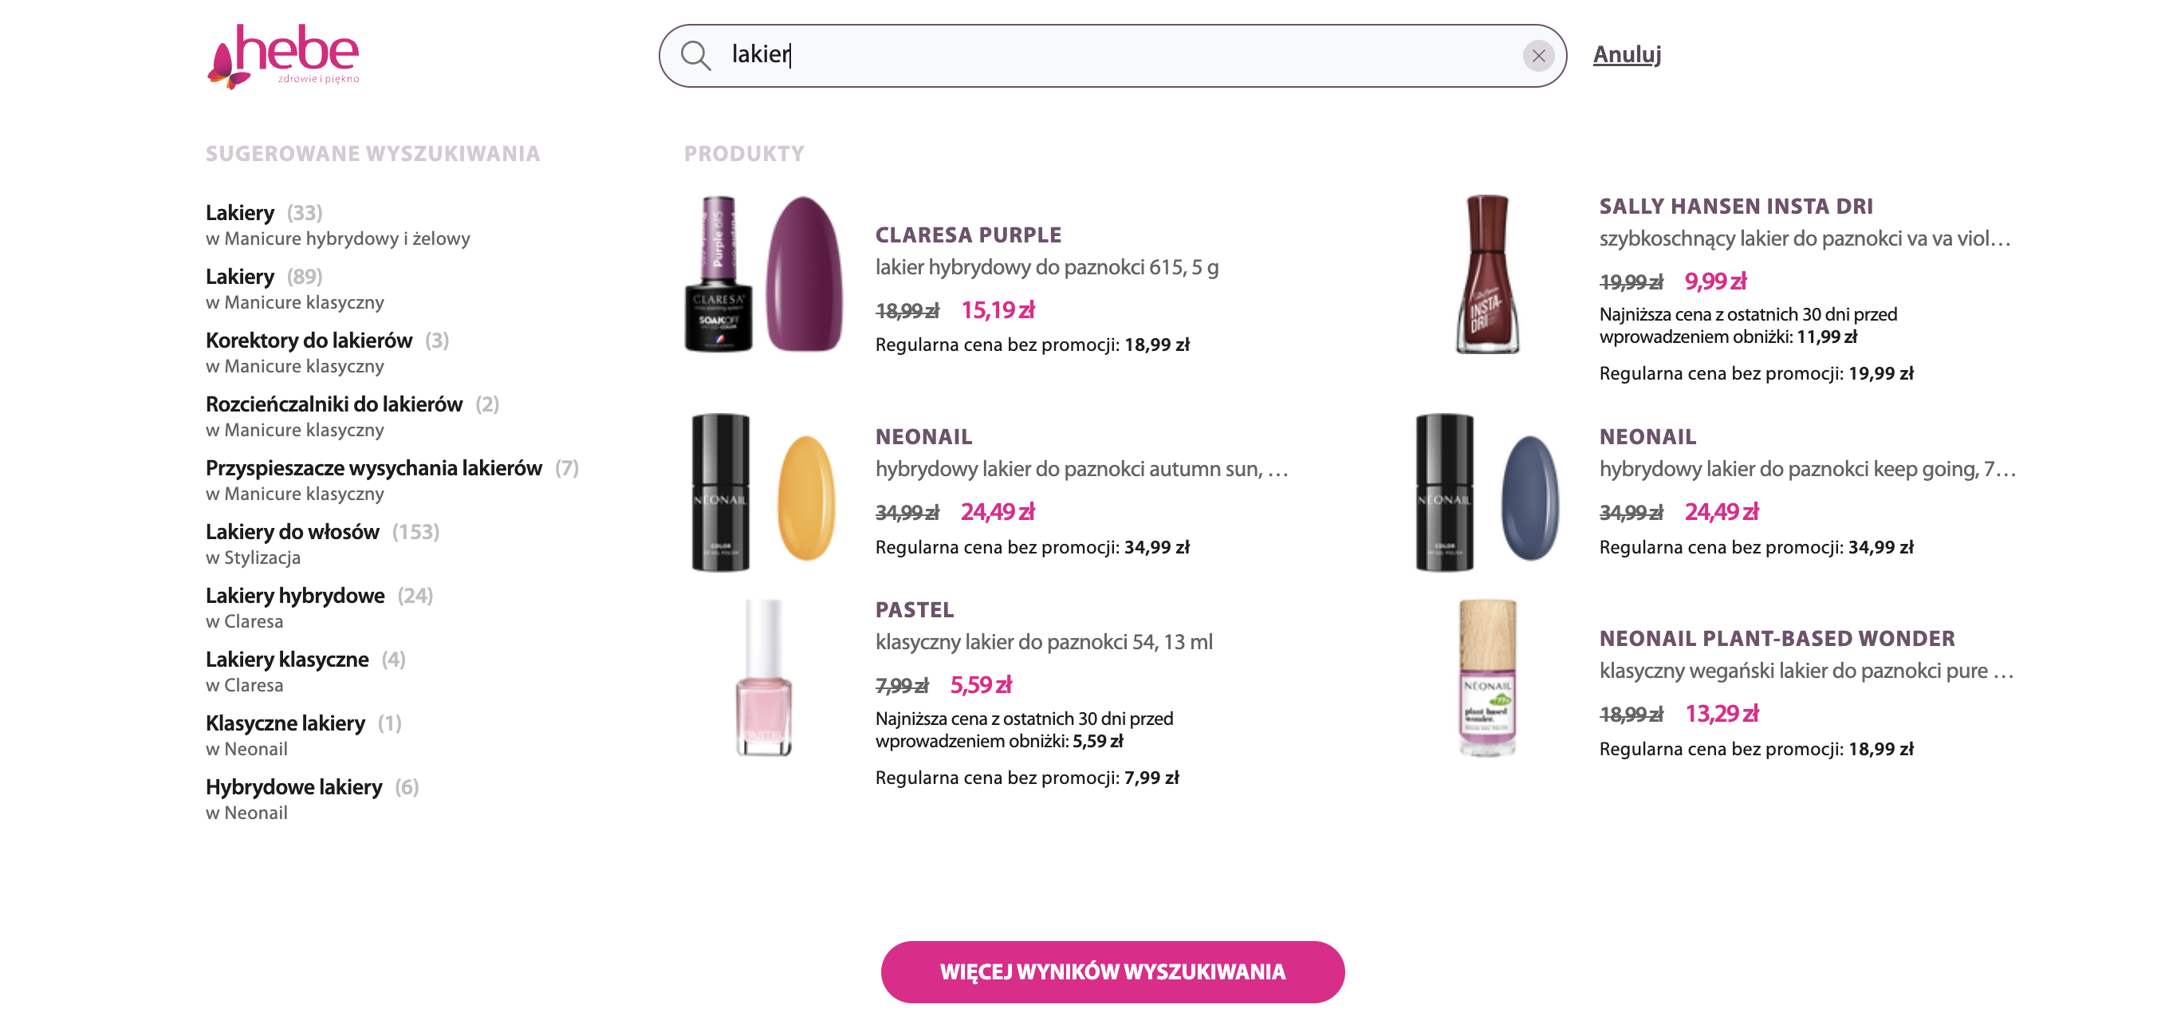This screenshot has height=1032, width=2161.
Task: Open Sally Hansen Insta Dri bottle image
Action: [x=1486, y=274]
